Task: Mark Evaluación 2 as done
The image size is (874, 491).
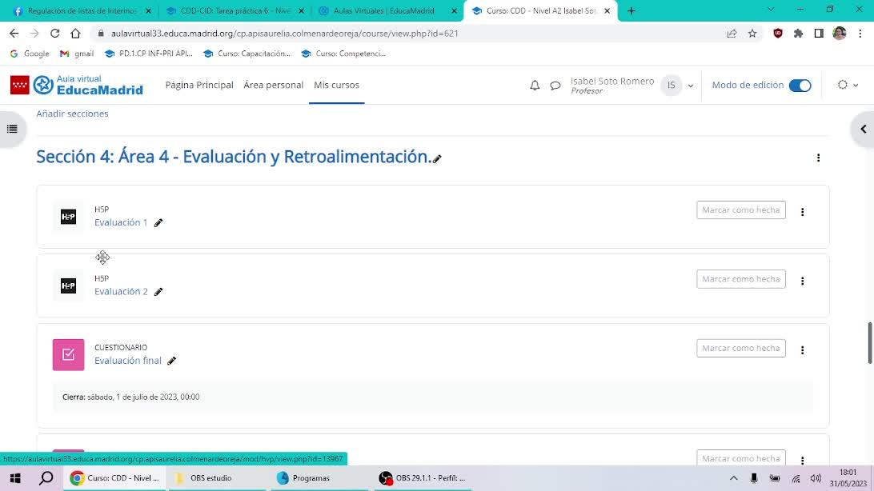Action: [x=741, y=279]
